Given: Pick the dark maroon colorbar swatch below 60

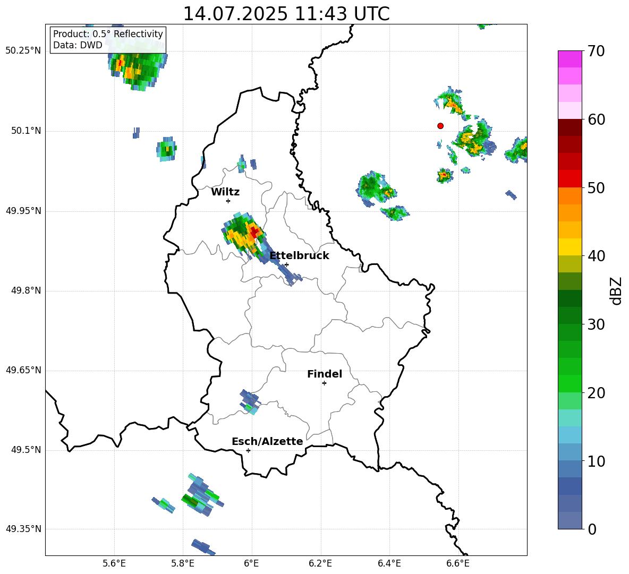Looking at the screenshot, I should tap(570, 127).
